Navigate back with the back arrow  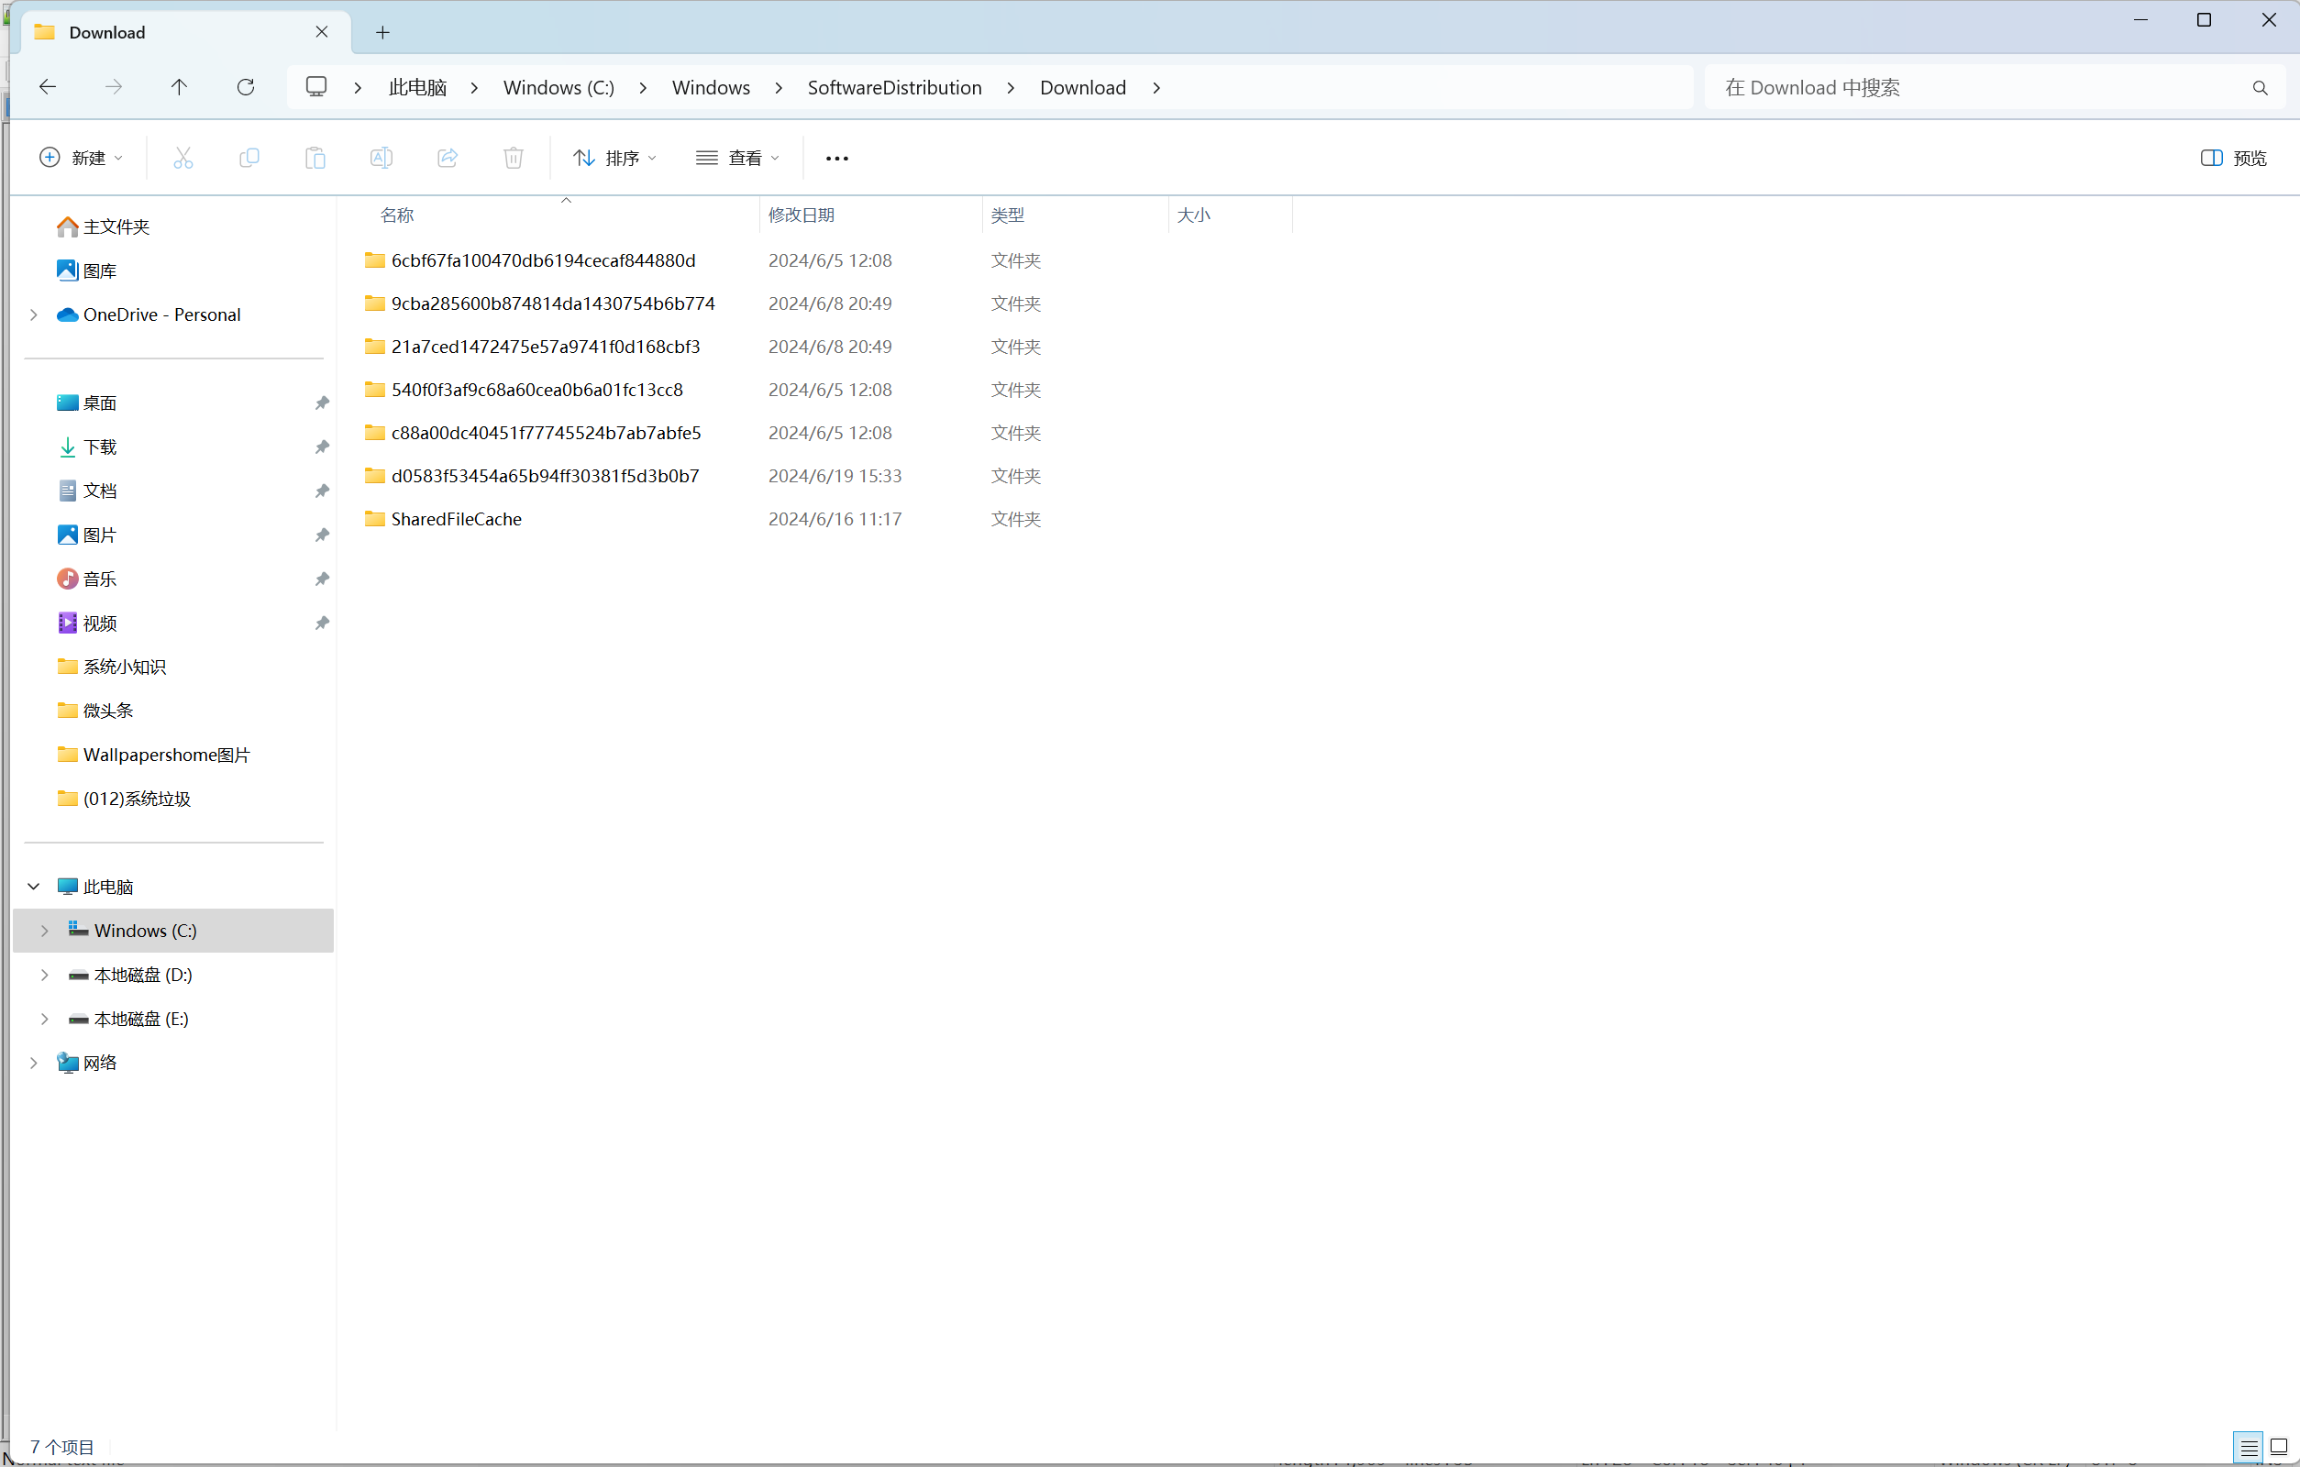(x=47, y=87)
